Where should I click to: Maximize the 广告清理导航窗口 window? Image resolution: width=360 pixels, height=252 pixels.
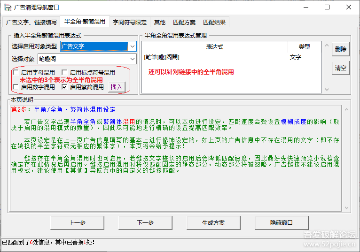[x=327, y=7]
